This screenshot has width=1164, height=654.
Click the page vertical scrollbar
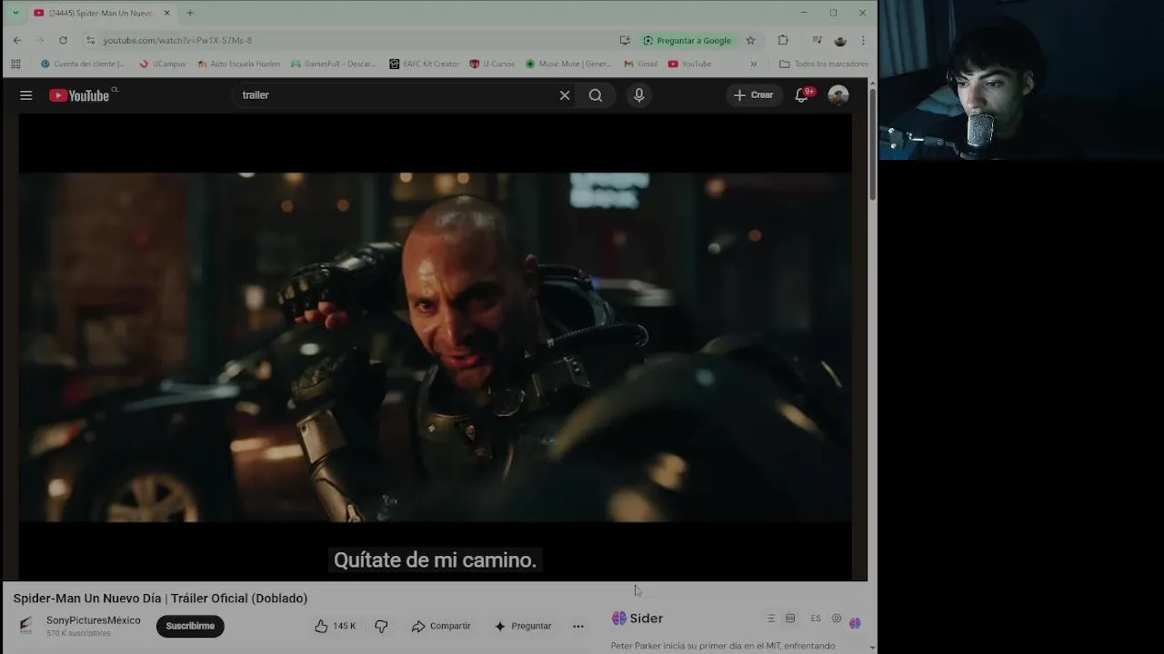872,145
